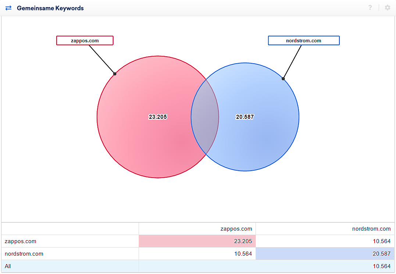Select the All row label
Viewport: 396px width, 274px height.
8,266
